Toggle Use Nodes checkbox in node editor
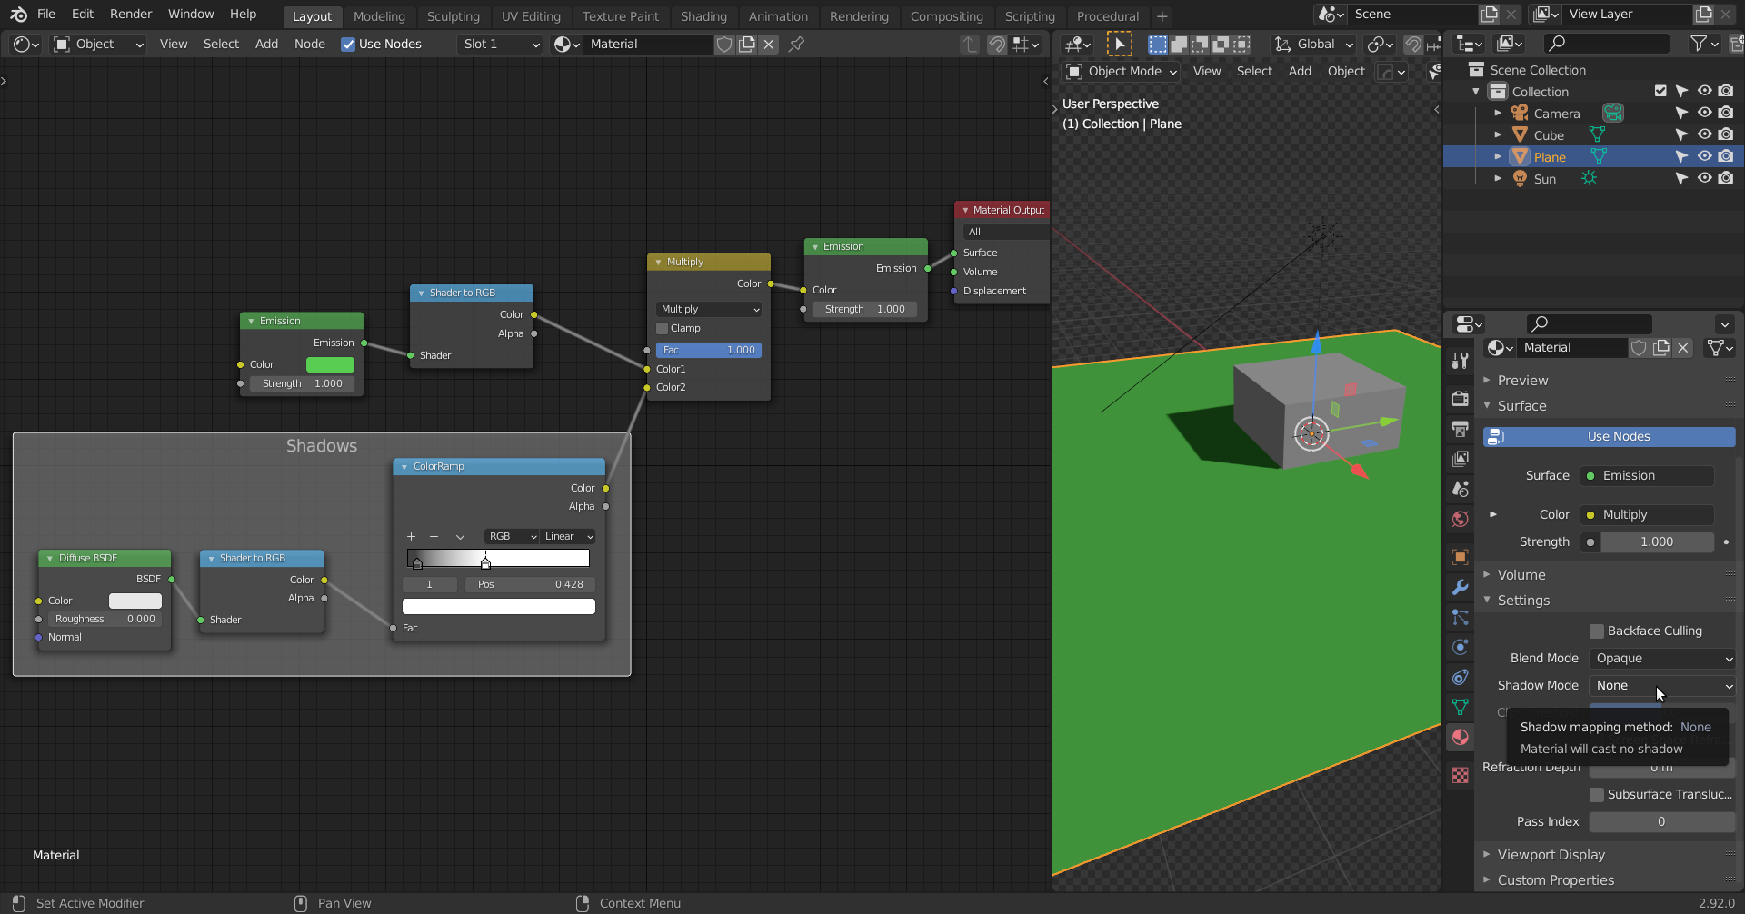Image resolution: width=1745 pixels, height=914 pixels. (x=348, y=44)
